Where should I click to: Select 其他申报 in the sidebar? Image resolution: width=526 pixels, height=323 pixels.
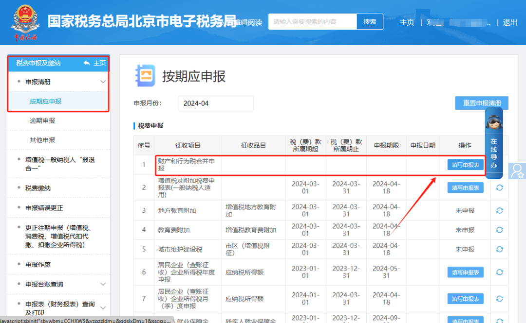pos(42,140)
